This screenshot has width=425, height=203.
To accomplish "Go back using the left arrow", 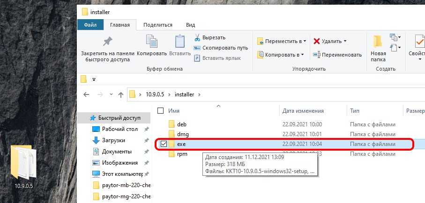I will (x=86, y=94).
